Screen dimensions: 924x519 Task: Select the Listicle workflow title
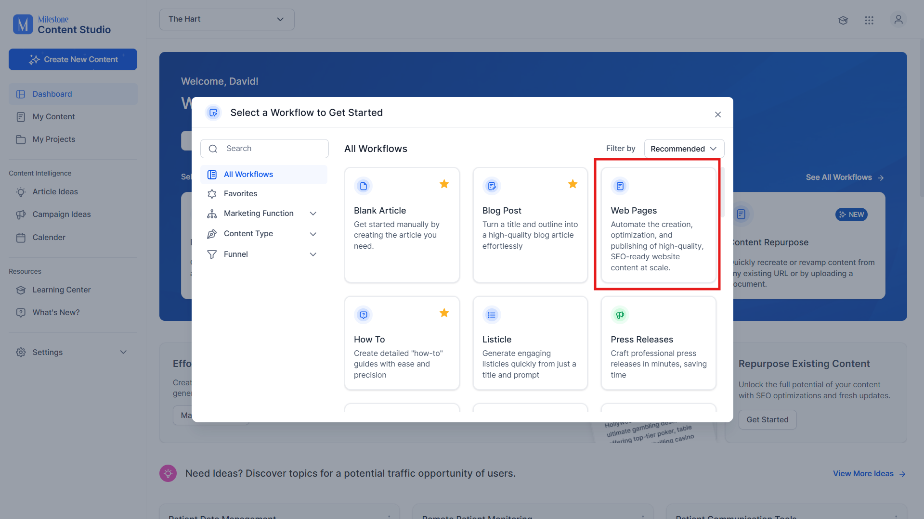(497, 340)
